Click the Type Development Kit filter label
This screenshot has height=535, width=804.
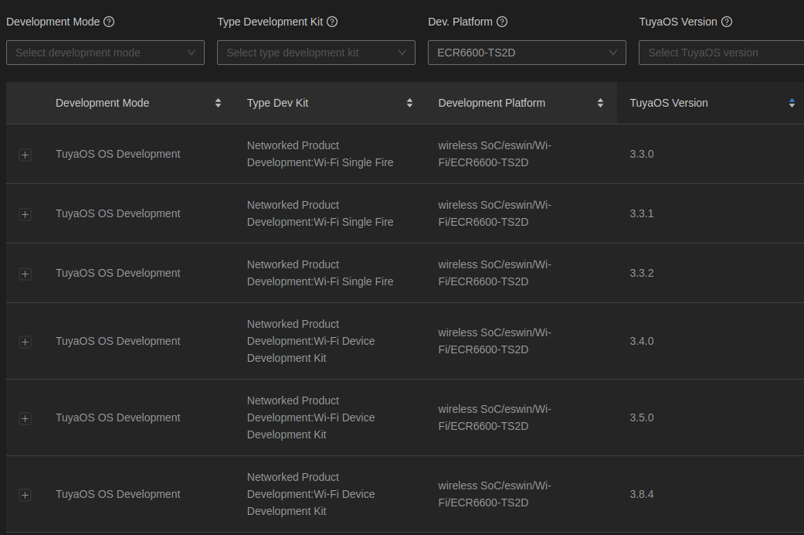270,22
